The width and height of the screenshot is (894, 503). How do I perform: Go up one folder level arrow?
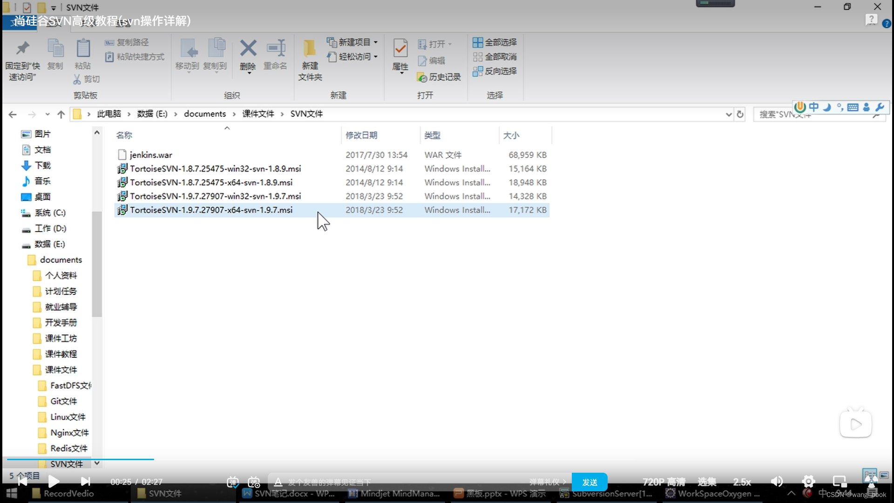pos(61,114)
